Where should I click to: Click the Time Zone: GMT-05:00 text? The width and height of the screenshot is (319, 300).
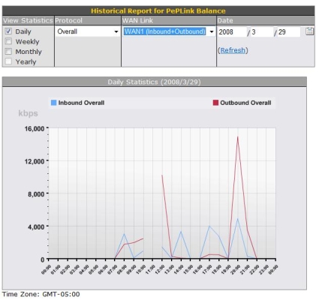[41, 294]
